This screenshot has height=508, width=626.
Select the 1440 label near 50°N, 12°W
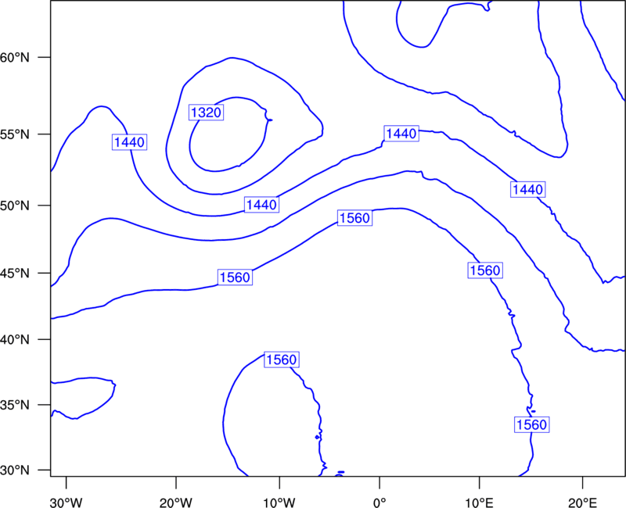pyautogui.click(x=261, y=205)
